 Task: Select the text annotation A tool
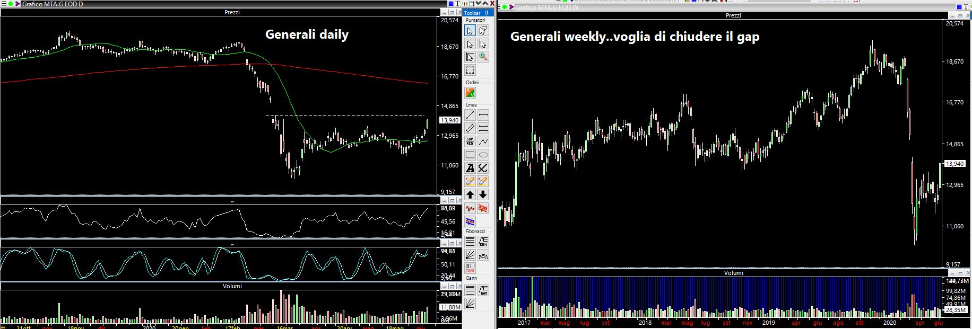470,168
